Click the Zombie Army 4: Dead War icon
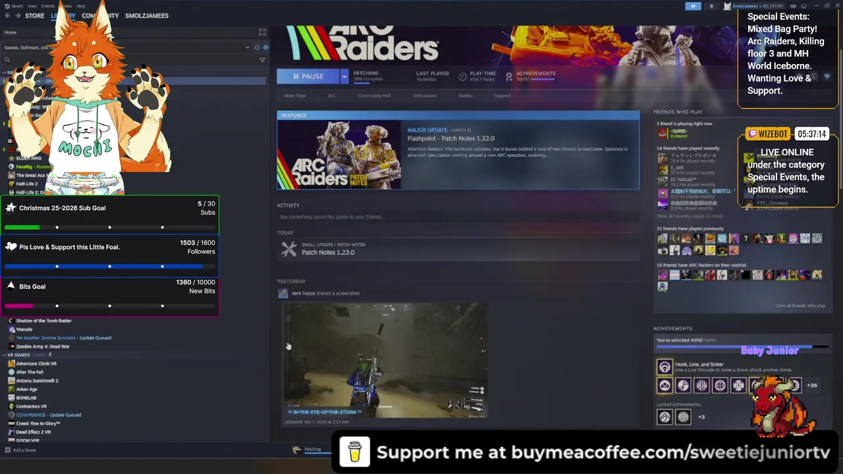The width and height of the screenshot is (843, 474). [11, 346]
